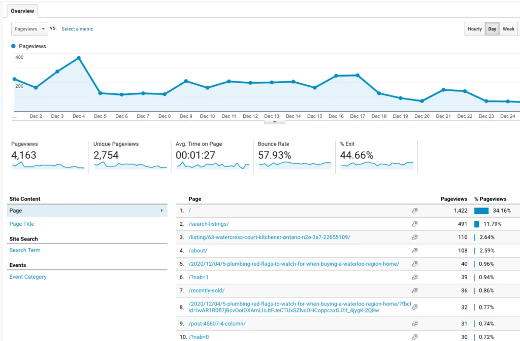
Task: Expand the annotations arrow below the chart
Action: click(x=275, y=122)
